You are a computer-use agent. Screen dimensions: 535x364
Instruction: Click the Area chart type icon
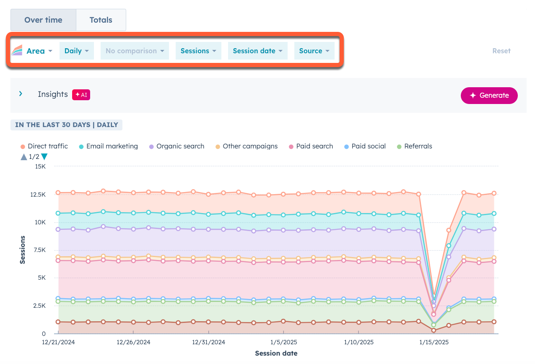pyautogui.click(x=17, y=51)
